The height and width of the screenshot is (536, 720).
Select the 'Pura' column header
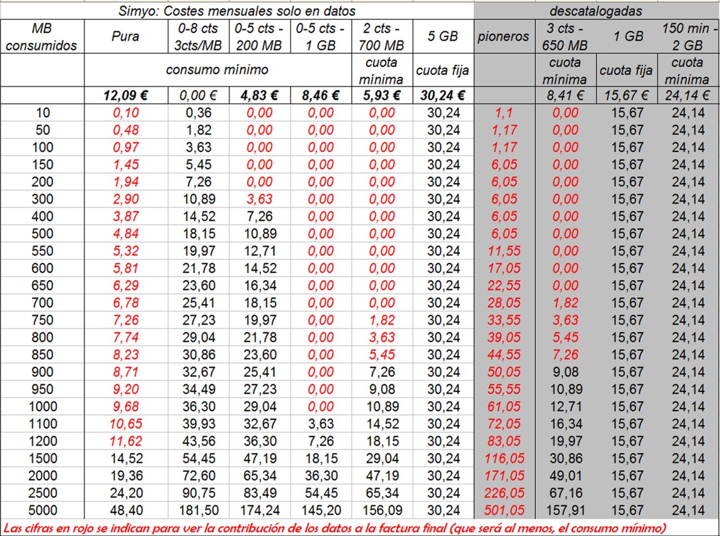click(x=126, y=37)
